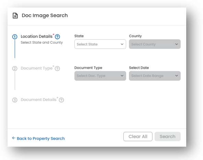Image resolution: width=203 pixels, height=160 pixels.
Task: Go to the Document Details step label
Action: point(39,100)
